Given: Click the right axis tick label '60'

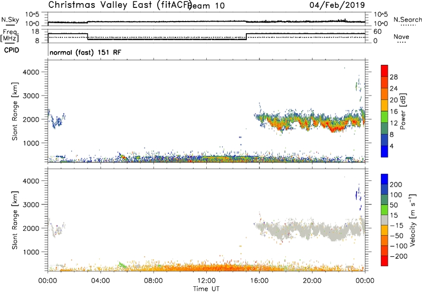Looking at the screenshot, I should click(x=378, y=32).
